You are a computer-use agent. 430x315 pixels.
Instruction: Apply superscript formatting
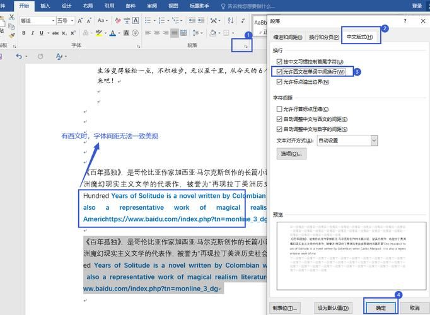[73, 33]
